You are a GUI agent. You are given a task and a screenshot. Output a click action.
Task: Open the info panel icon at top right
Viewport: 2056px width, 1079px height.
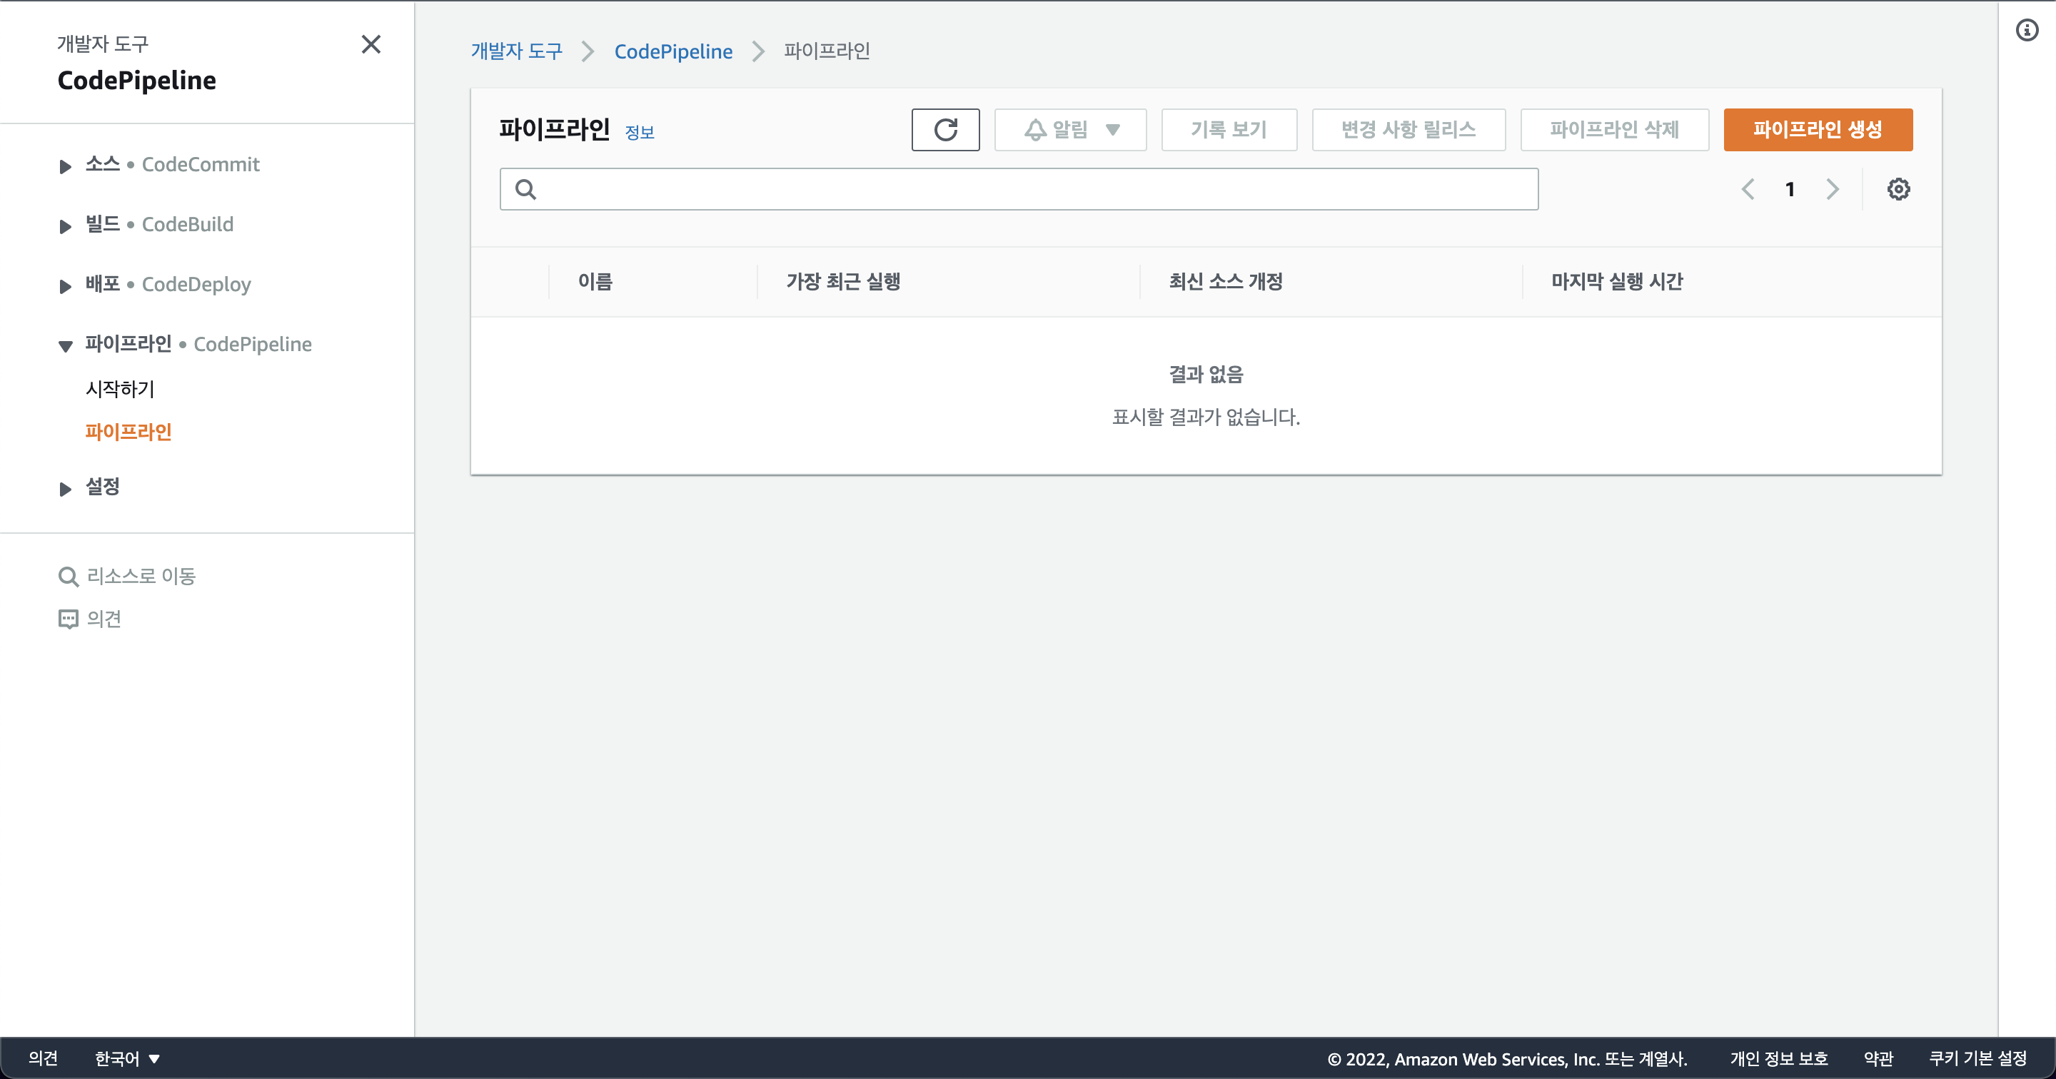(2027, 30)
